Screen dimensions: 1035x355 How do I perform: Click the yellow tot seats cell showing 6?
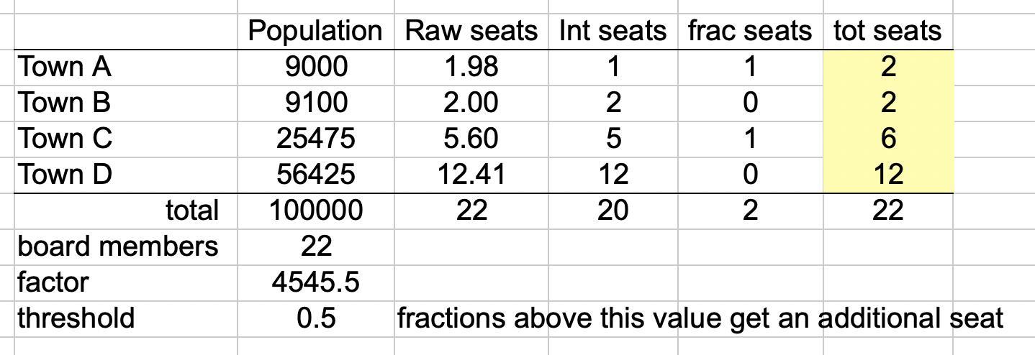click(888, 139)
